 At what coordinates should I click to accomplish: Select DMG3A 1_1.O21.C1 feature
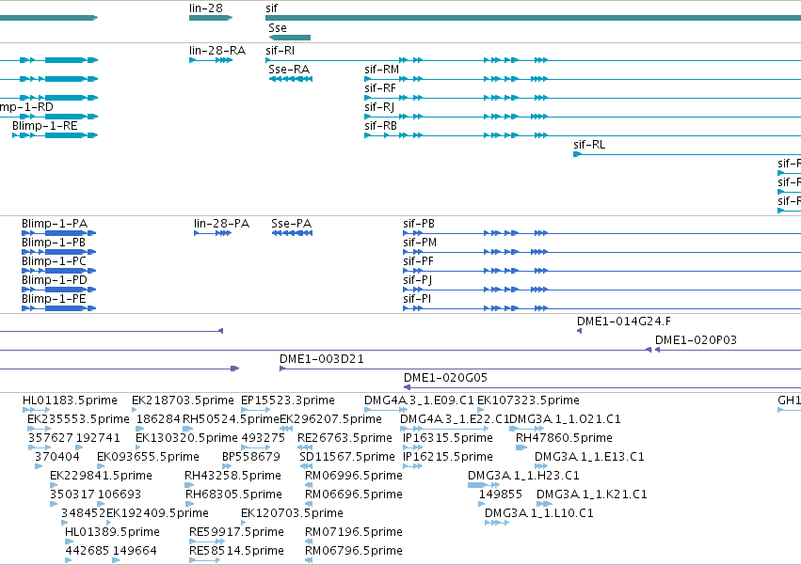pyautogui.click(x=527, y=429)
